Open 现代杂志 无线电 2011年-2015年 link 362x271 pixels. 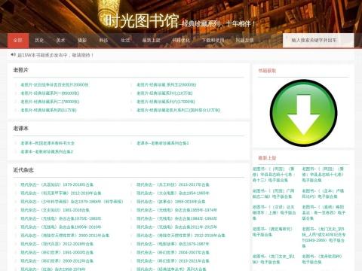176,227
